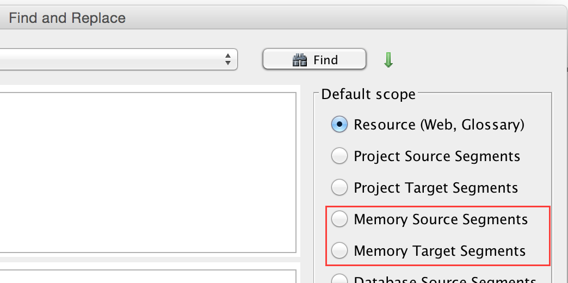568x283 pixels.
Task: Click the lower text area below
Action: click(x=147, y=276)
